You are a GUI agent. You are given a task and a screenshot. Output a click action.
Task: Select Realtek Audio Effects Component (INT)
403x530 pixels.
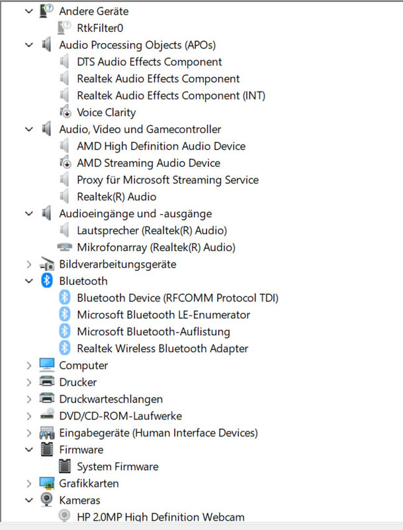tap(171, 95)
